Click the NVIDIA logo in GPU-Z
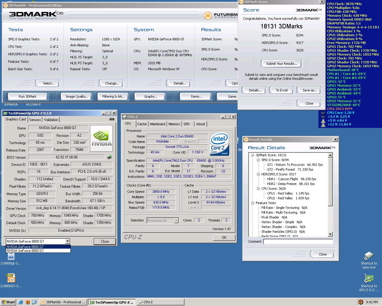 click(101, 138)
